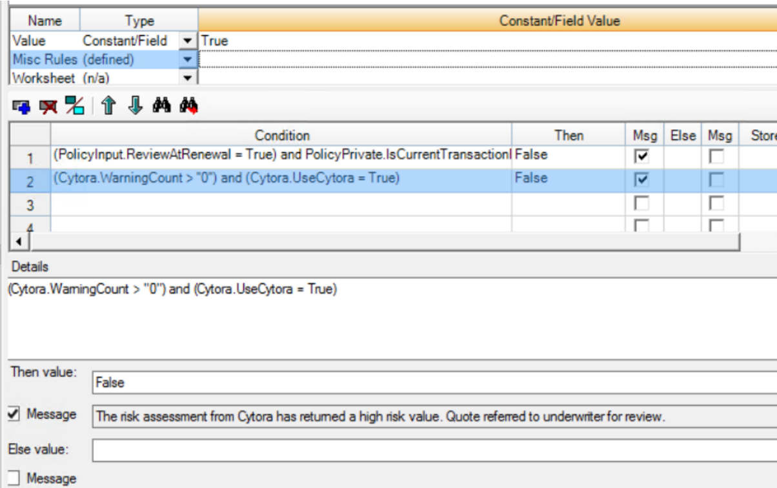Open the Value type dropdown
Viewport: 777px width, 488px height.
pos(187,41)
